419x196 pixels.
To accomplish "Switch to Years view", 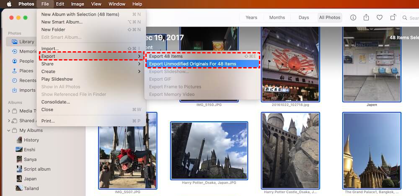I will pos(251,18).
